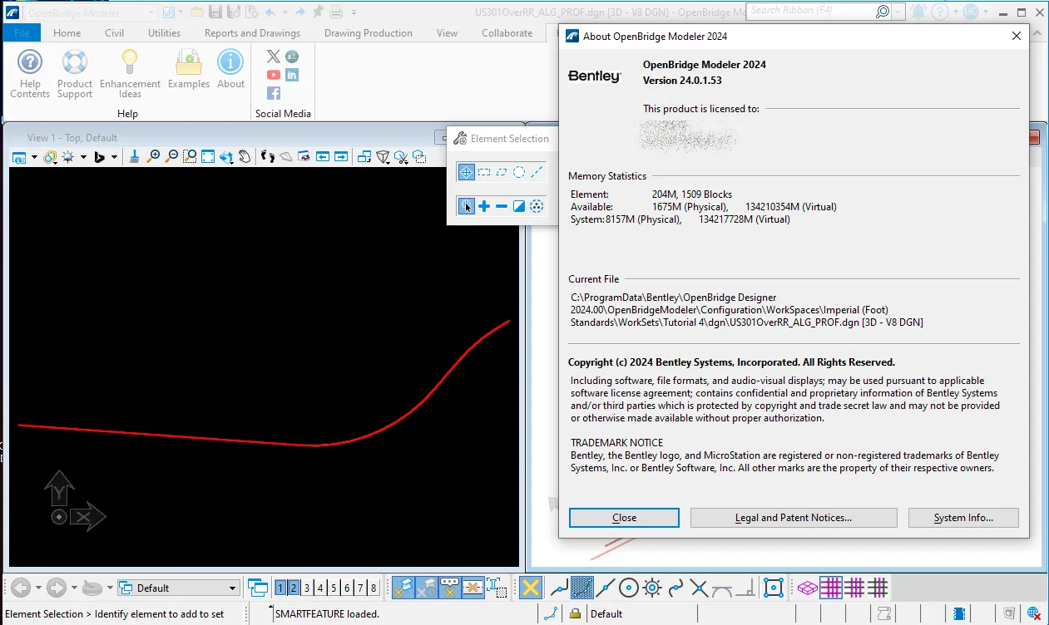Open the File backstage tab
This screenshot has width=1049, height=625.
click(x=22, y=33)
